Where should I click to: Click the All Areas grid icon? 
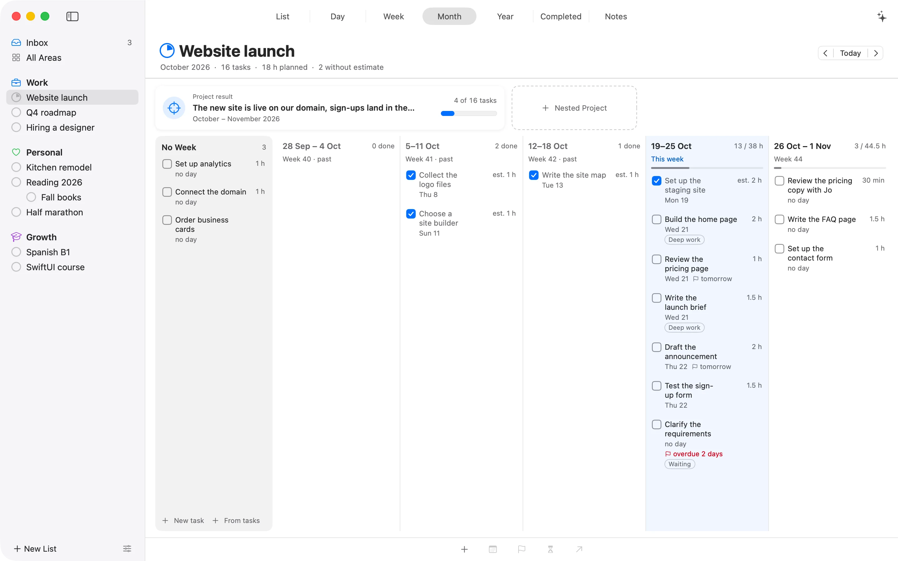[16, 58]
